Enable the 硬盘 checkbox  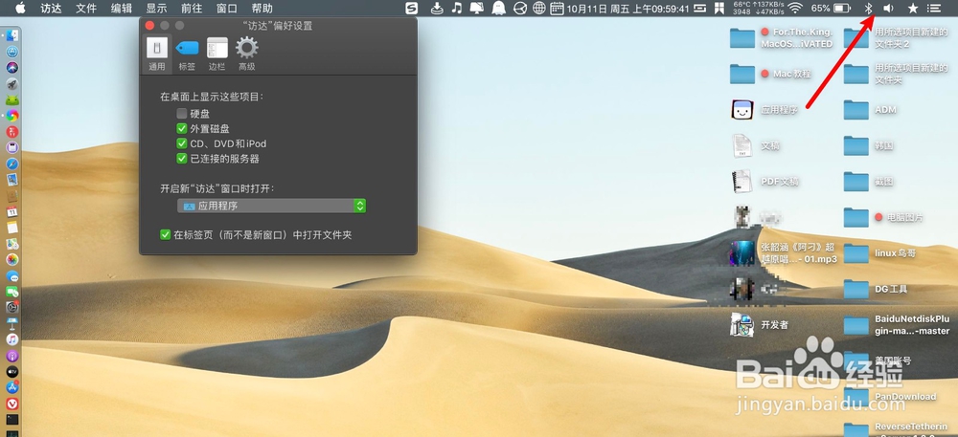181,114
